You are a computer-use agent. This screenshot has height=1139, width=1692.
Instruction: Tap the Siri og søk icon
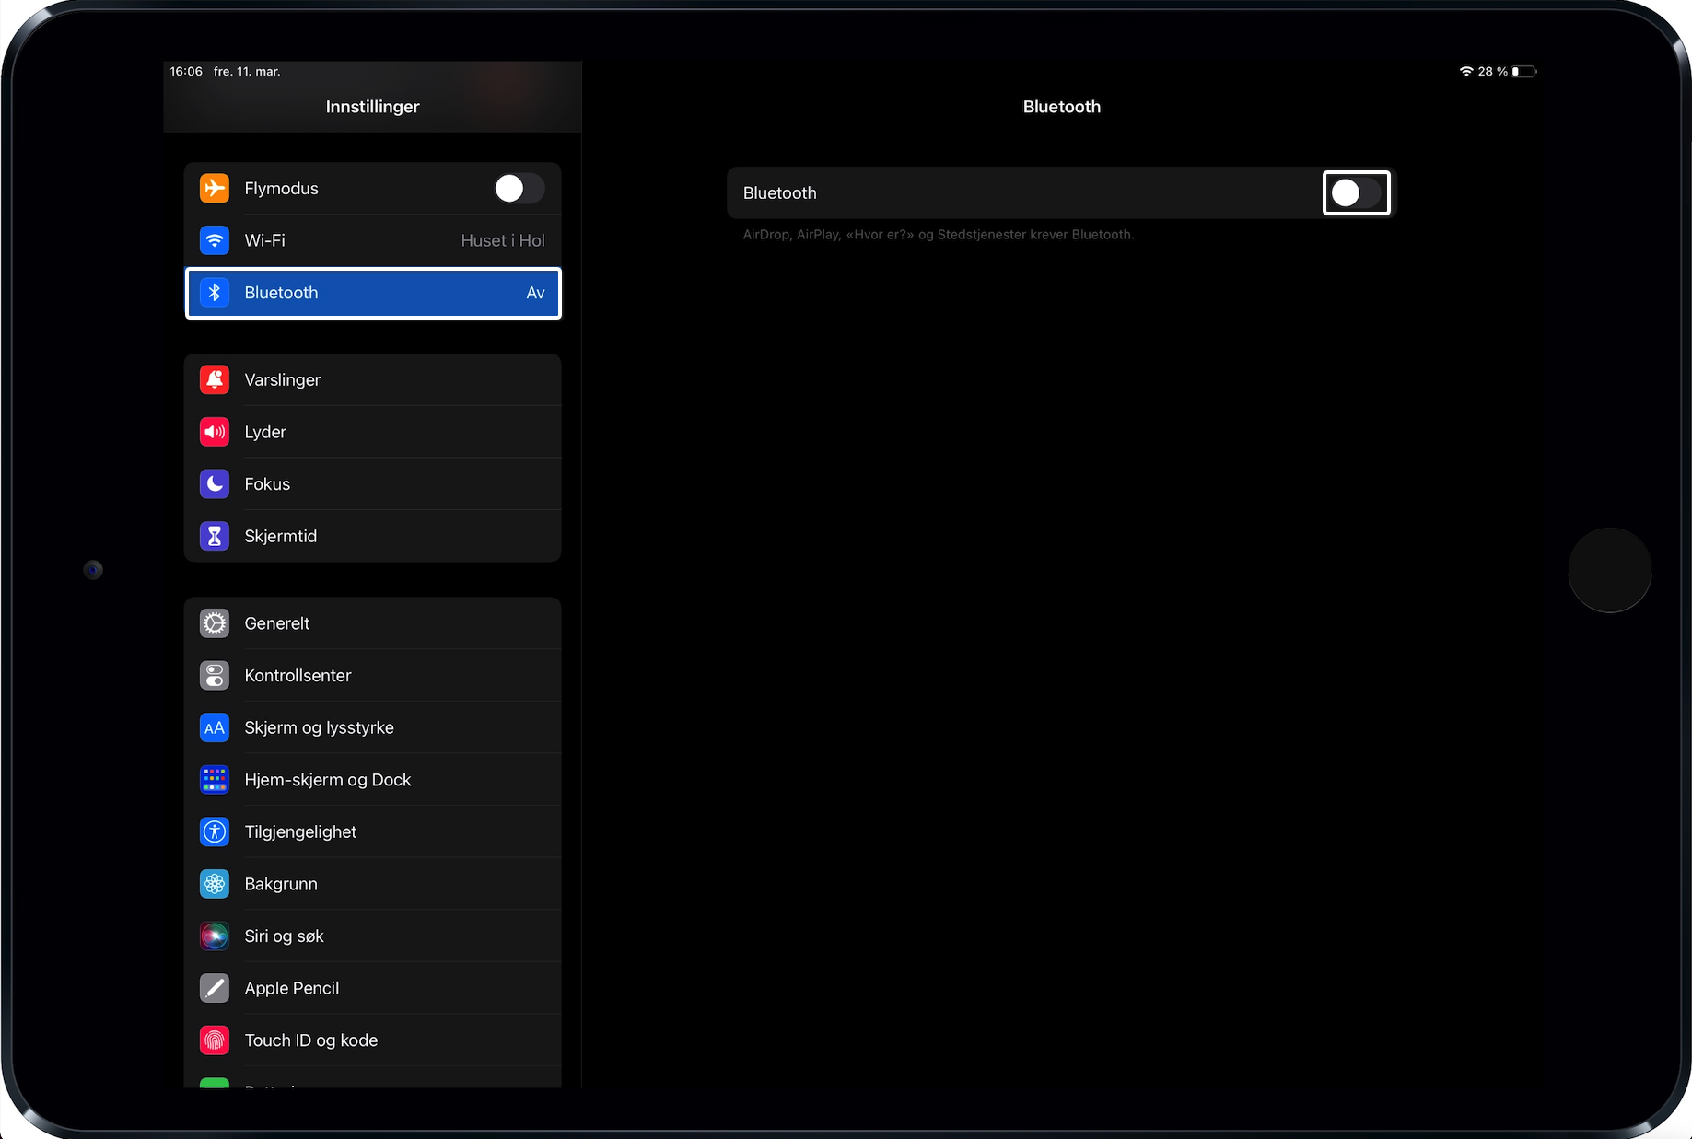pos(215,936)
